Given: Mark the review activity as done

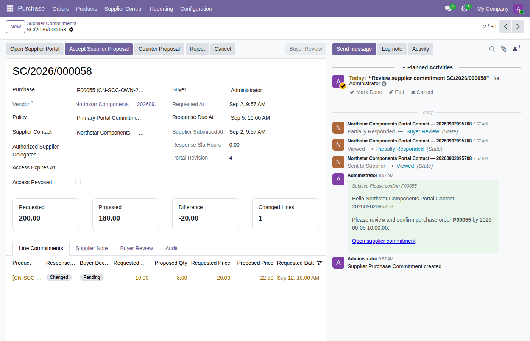Looking at the screenshot, I should pos(366,92).
